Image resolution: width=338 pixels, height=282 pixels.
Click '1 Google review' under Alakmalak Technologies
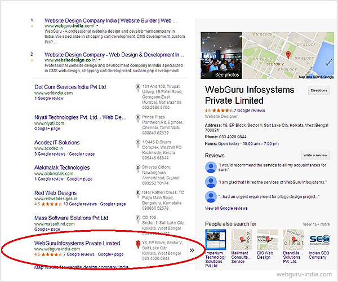click(49, 179)
